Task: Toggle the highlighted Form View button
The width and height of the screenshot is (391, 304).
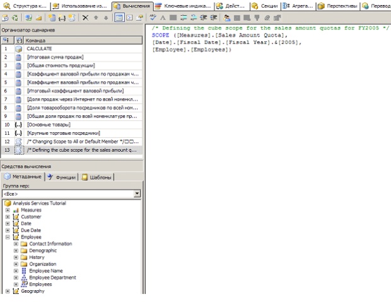Action: click(x=119, y=18)
